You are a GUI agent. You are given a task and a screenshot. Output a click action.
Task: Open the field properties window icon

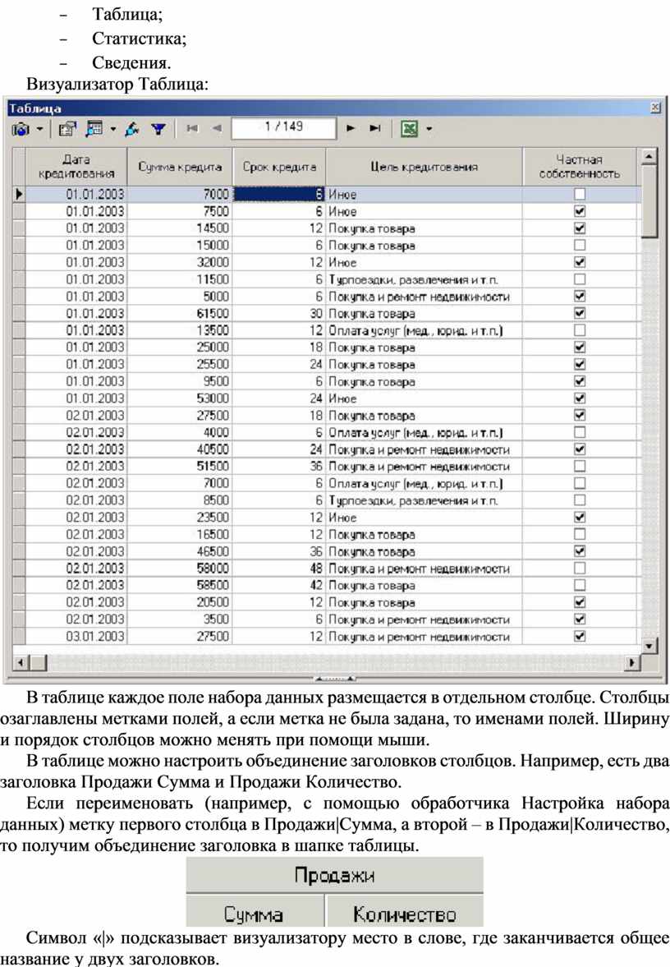coord(67,129)
